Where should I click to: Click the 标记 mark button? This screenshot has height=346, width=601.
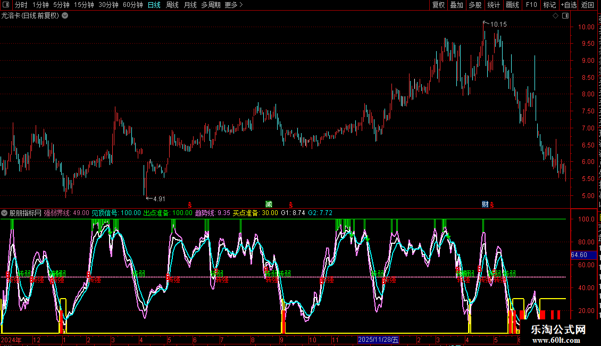click(x=549, y=5)
